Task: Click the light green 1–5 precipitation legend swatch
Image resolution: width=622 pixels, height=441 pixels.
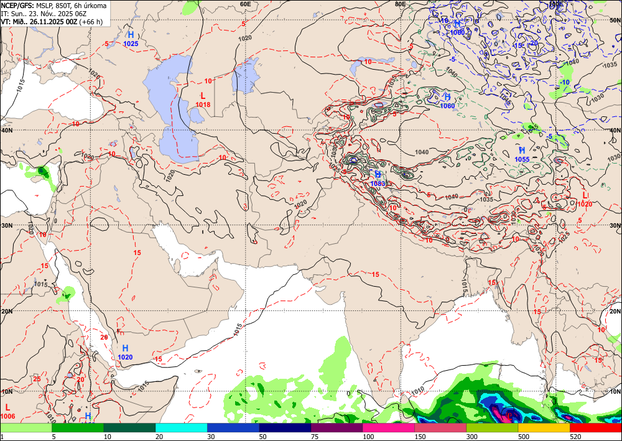Action: pyautogui.click(x=26, y=427)
